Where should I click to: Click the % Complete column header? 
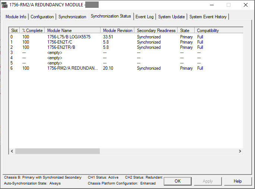coord(32,31)
